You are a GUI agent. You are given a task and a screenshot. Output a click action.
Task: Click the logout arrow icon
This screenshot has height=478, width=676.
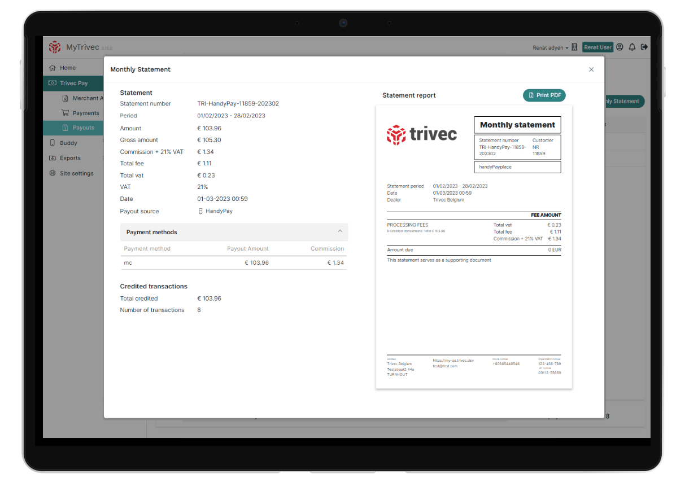(644, 47)
